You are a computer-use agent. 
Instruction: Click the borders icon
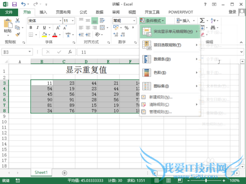(x=31, y=34)
